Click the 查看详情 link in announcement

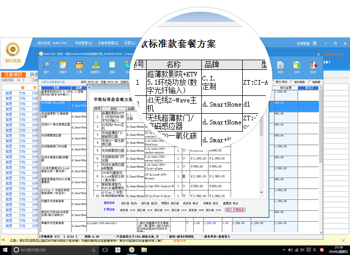point(180,241)
